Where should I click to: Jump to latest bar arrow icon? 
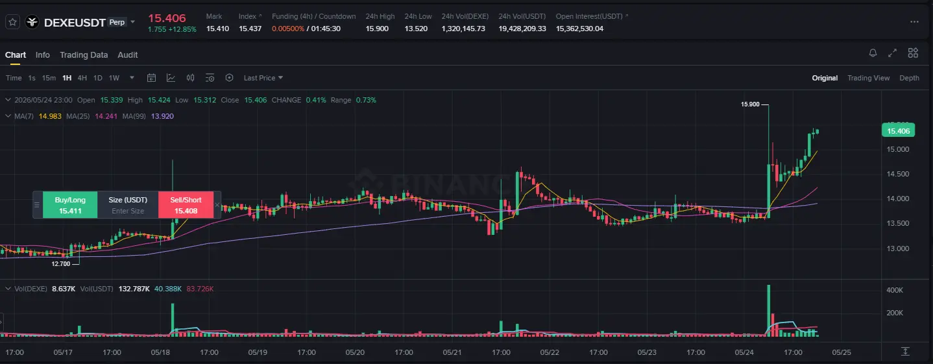(x=905, y=352)
